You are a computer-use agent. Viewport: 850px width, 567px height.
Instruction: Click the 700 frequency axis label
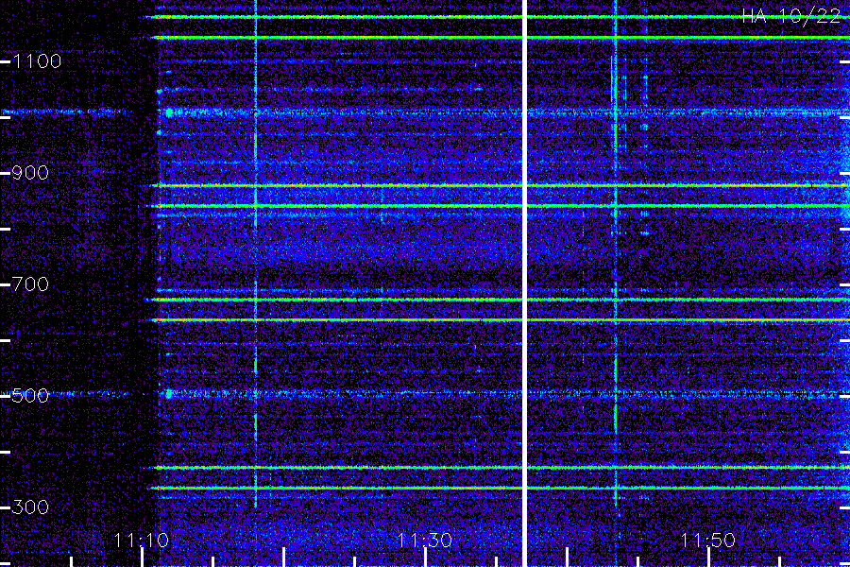click(30, 284)
